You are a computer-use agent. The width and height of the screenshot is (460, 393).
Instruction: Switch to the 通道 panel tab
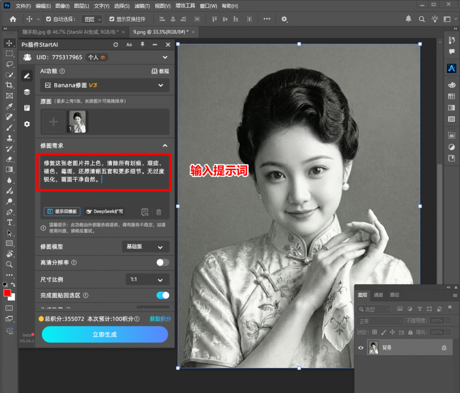[x=378, y=295]
